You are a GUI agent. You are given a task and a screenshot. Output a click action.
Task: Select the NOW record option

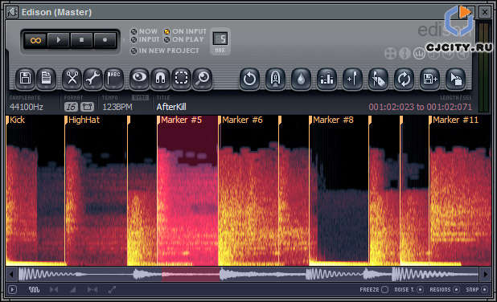click(x=145, y=31)
